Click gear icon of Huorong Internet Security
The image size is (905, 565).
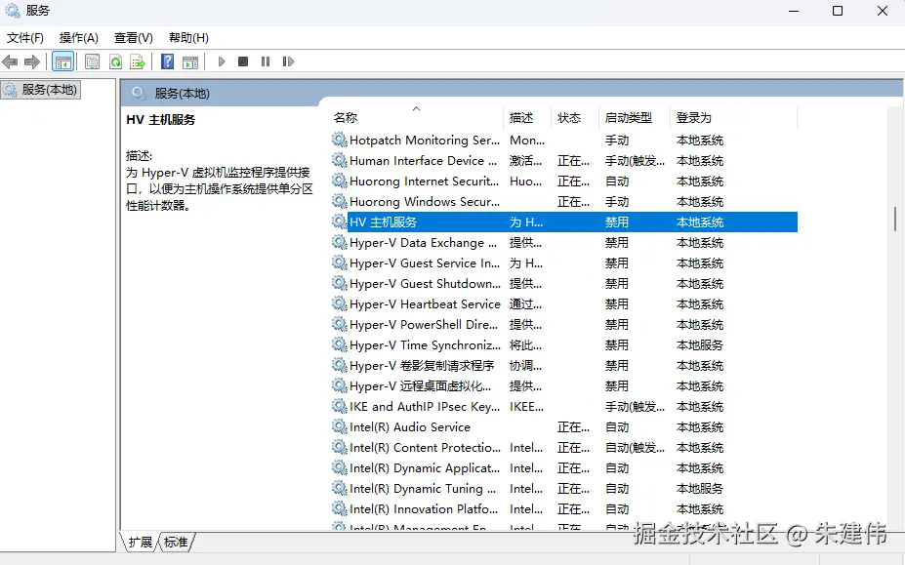click(x=340, y=181)
